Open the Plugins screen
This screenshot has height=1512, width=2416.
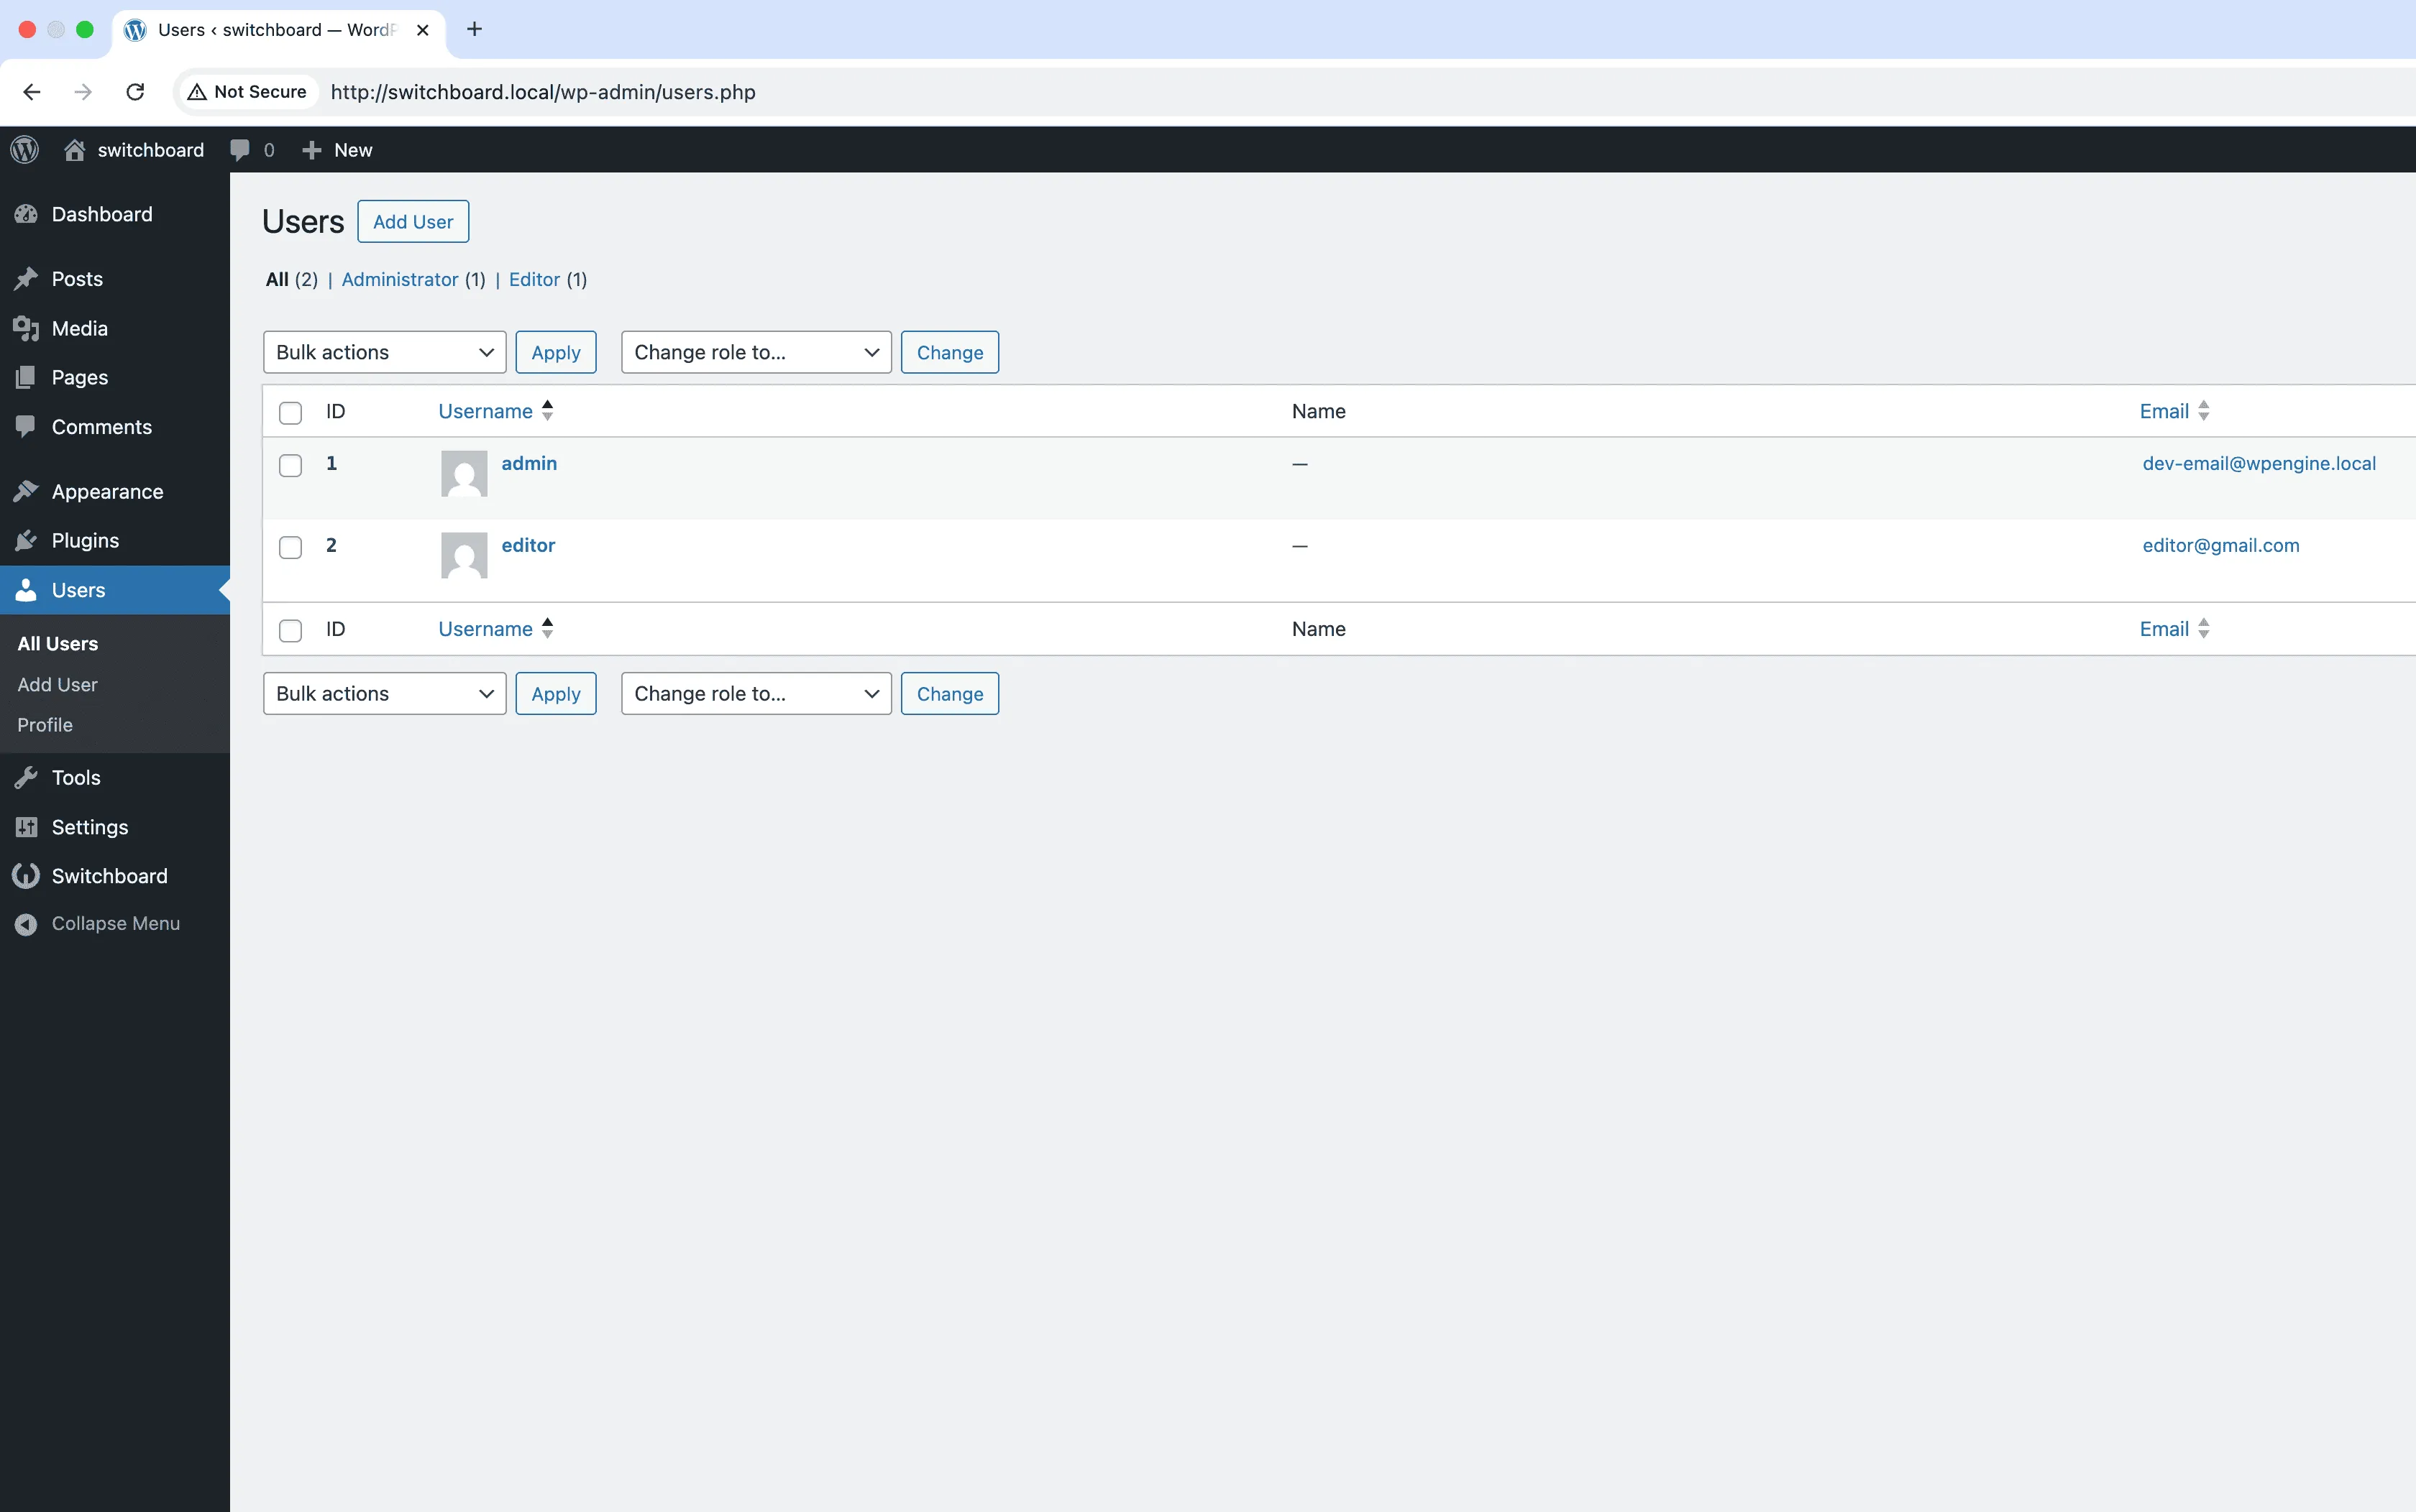click(85, 540)
